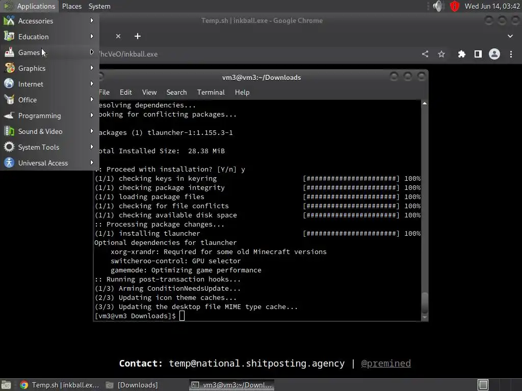Click the show desktop icon in taskbar
The image size is (522, 391).
click(6, 385)
